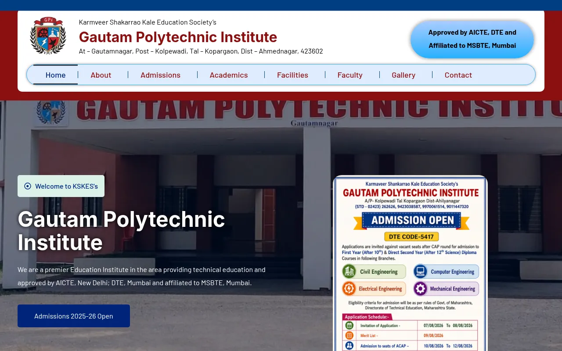The height and width of the screenshot is (351, 562).
Task: Click the Welcome to KSKES's badge
Action: point(61,186)
